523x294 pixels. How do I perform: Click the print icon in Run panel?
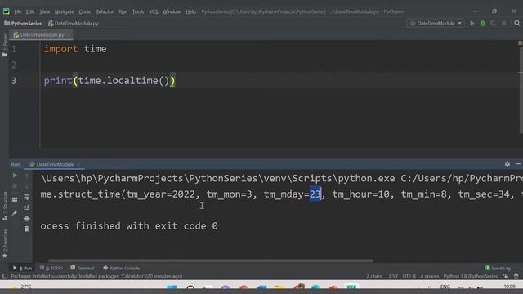tap(27, 218)
